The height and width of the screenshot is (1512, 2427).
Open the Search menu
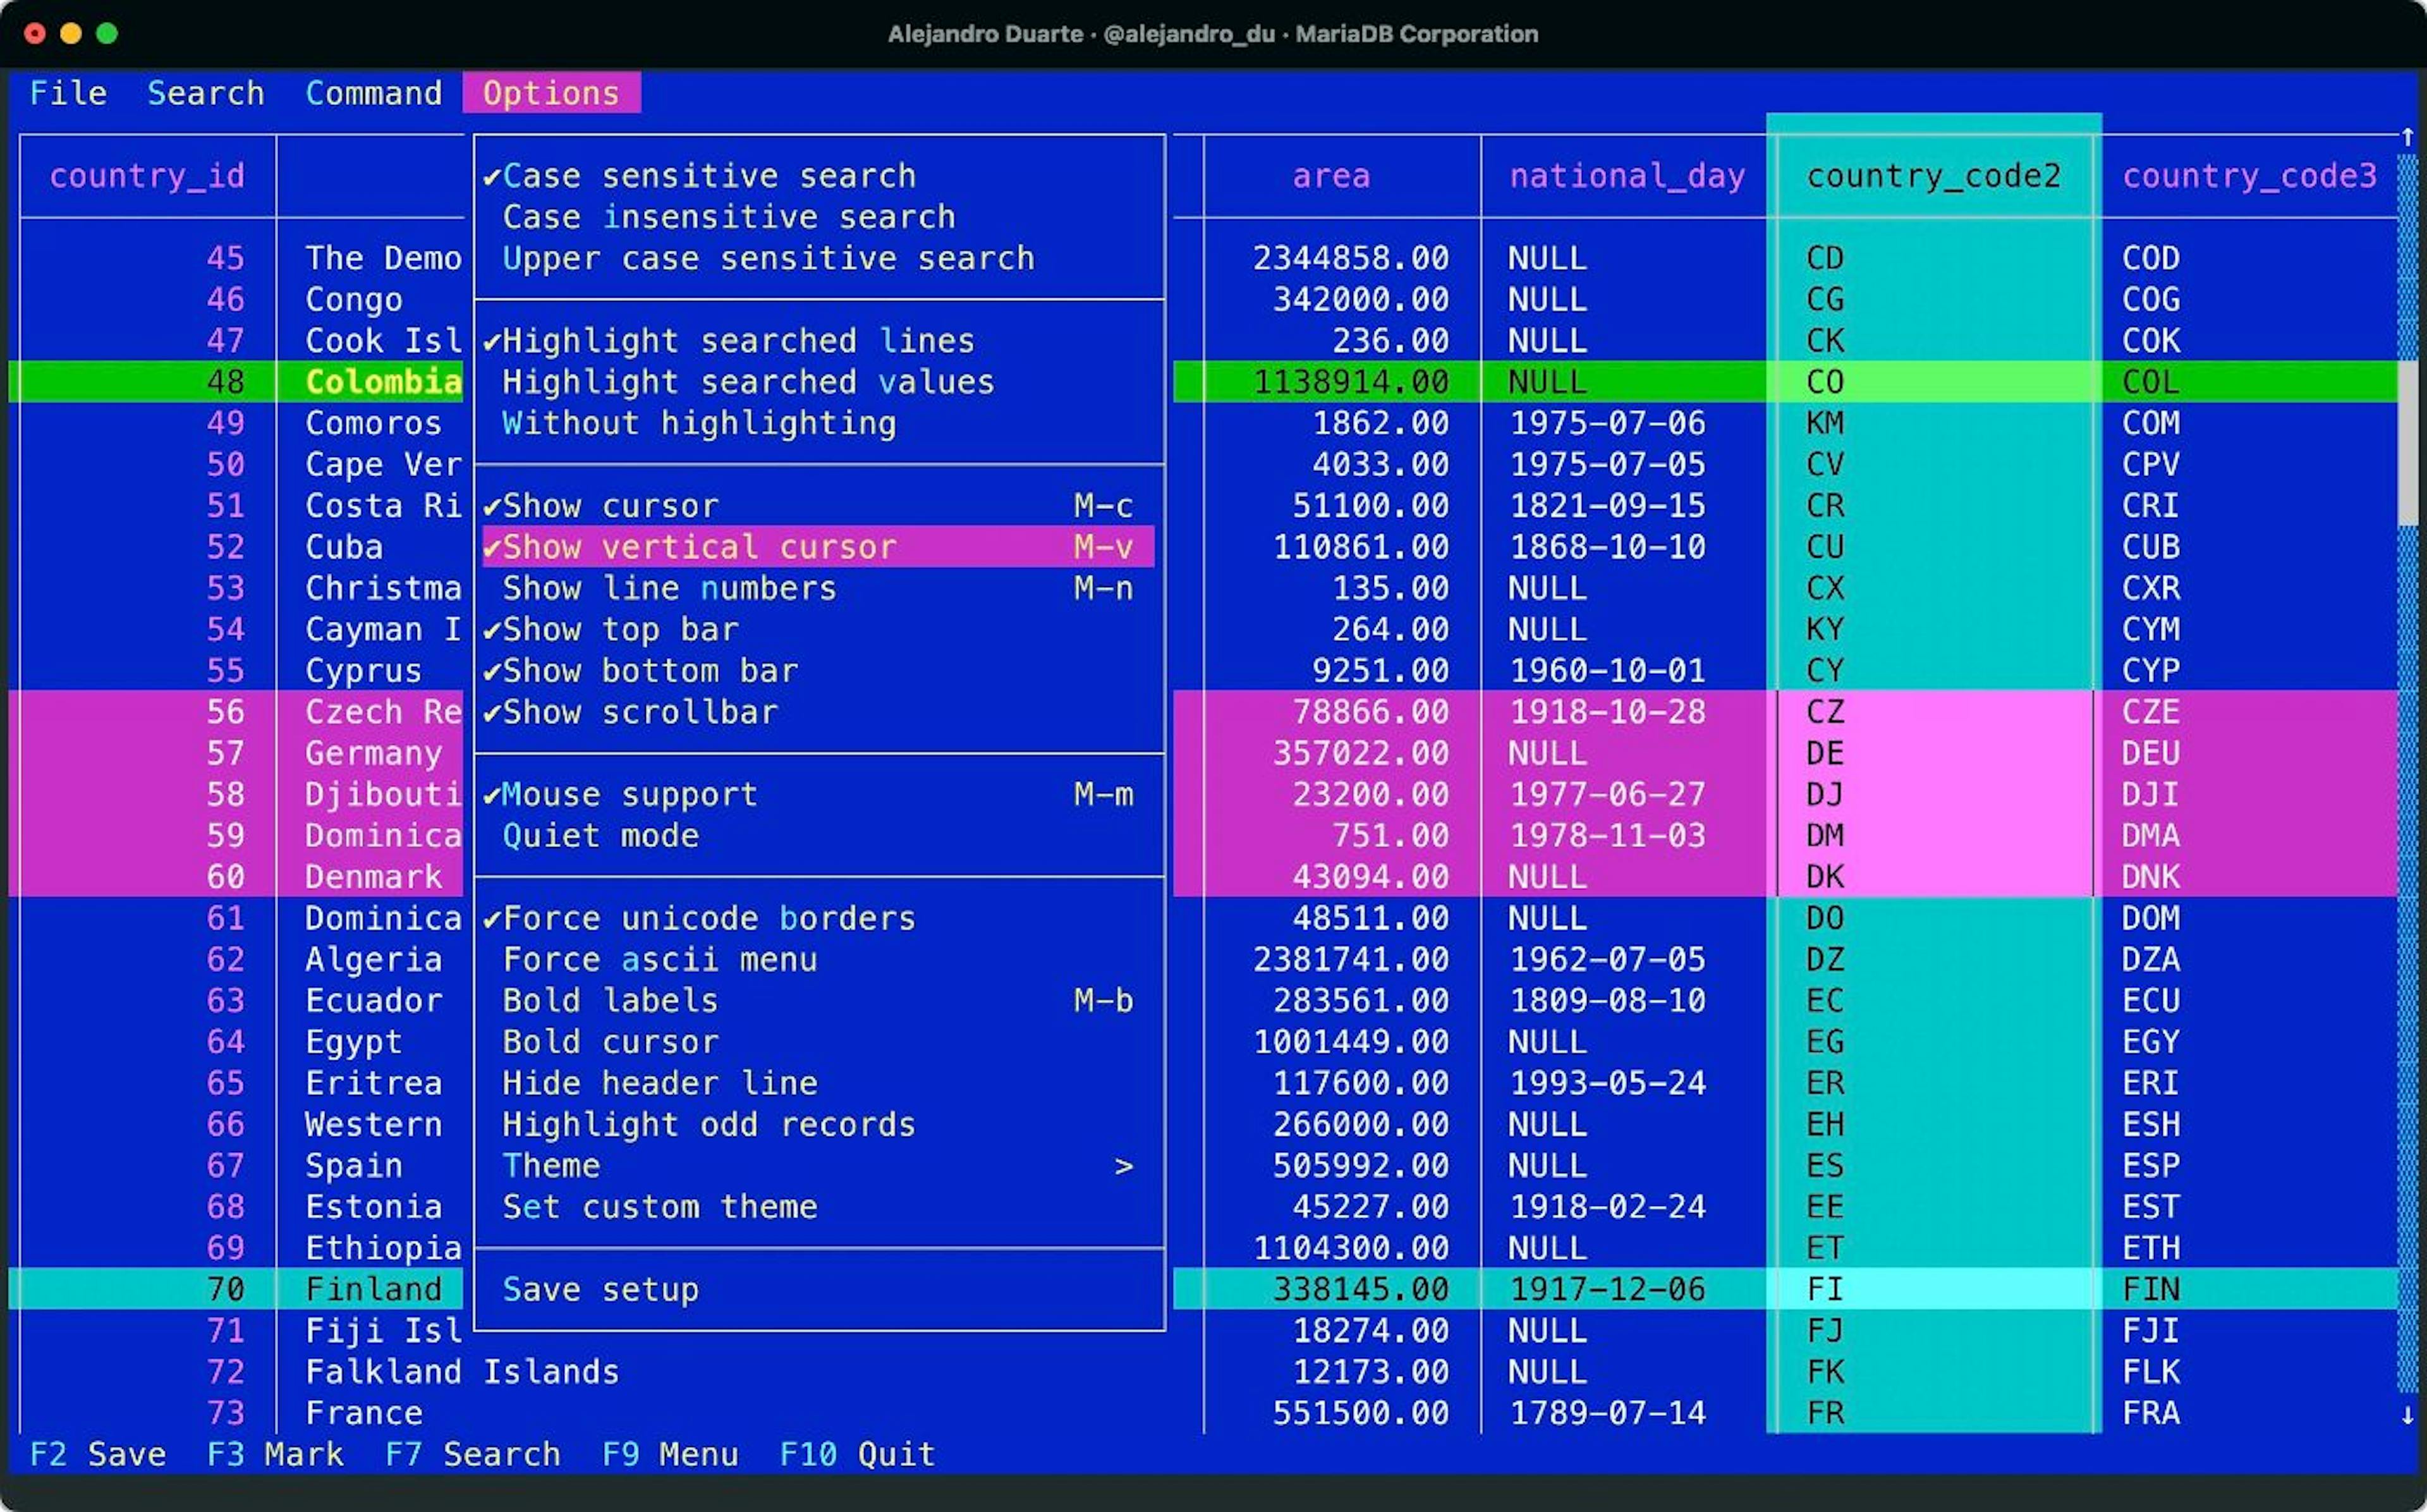pyautogui.click(x=206, y=92)
